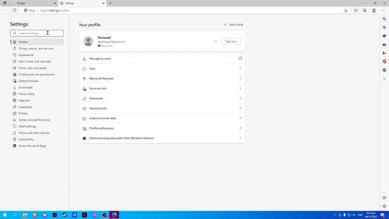The width and height of the screenshot is (389, 219).
Task: Expand the Sync row chevron
Action: coord(240,69)
